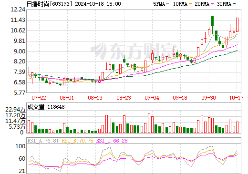The width and height of the screenshot is (248, 174).
Task: Click the 08-23 date label
Action: (x=124, y=98)
